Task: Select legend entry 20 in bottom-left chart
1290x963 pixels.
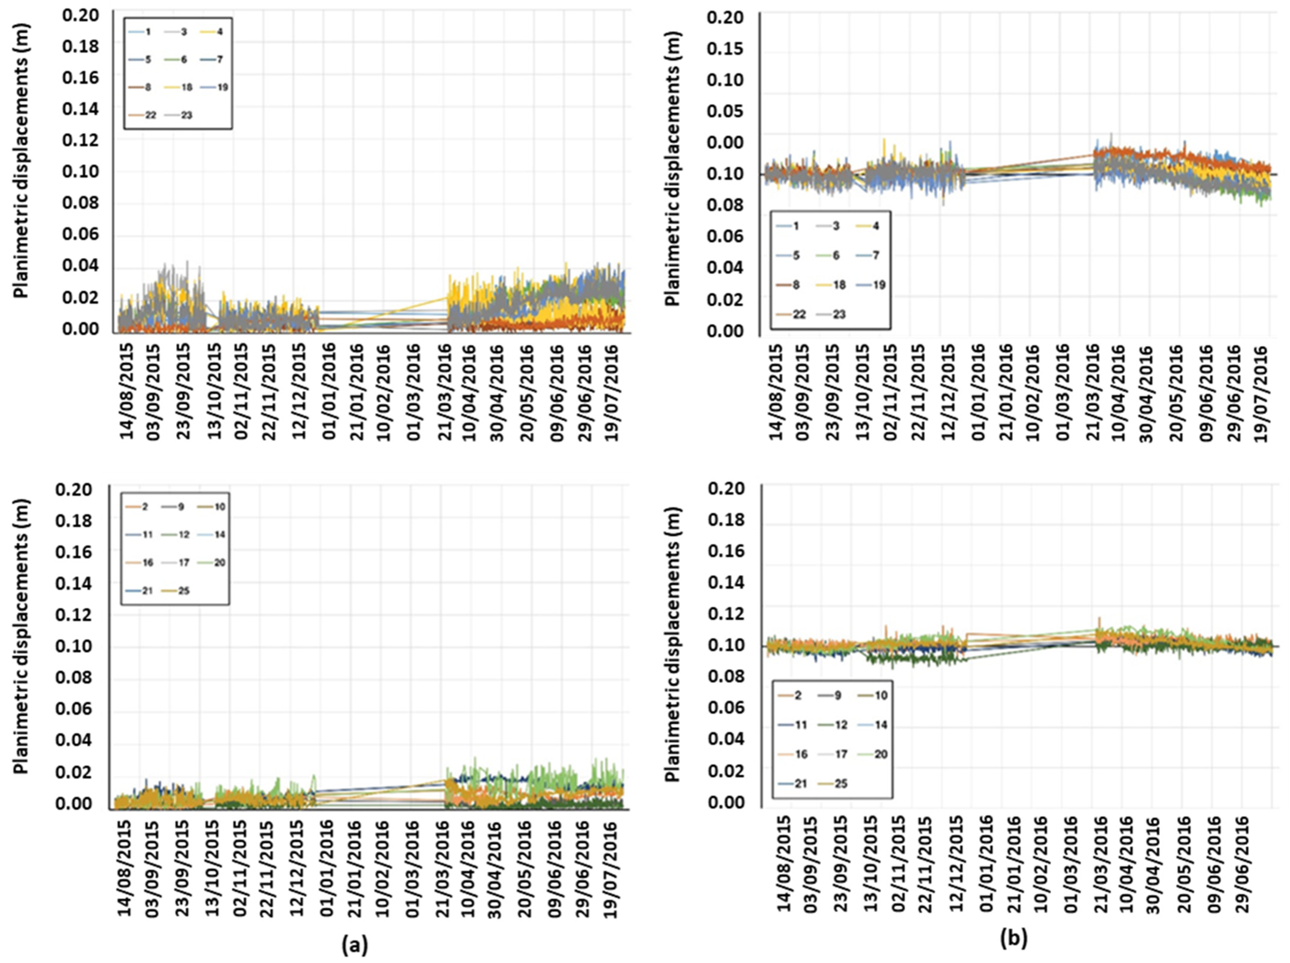Action: tap(219, 563)
